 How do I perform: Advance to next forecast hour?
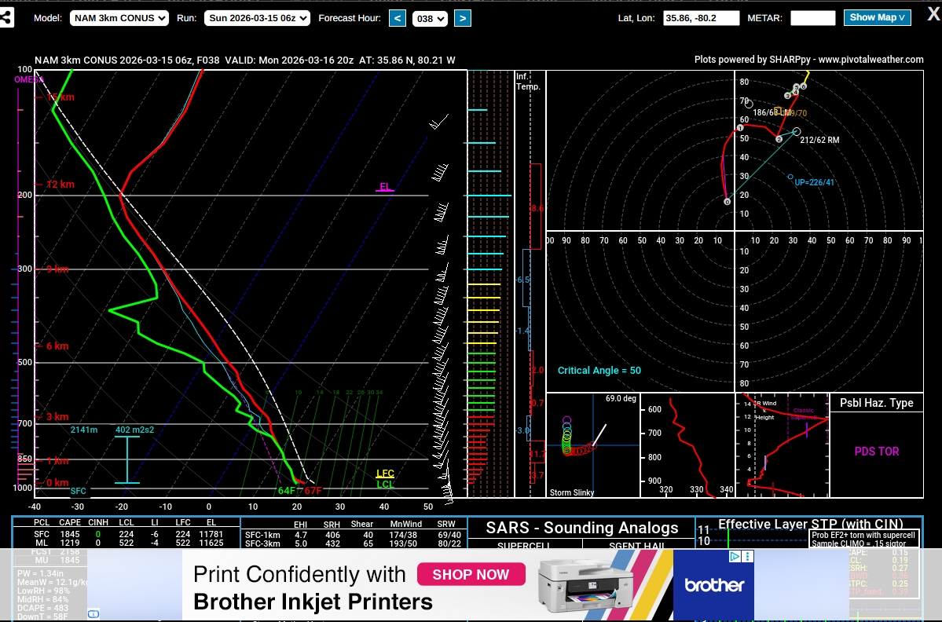point(463,18)
